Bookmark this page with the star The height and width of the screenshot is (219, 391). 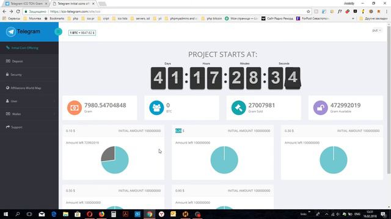tap(308, 12)
